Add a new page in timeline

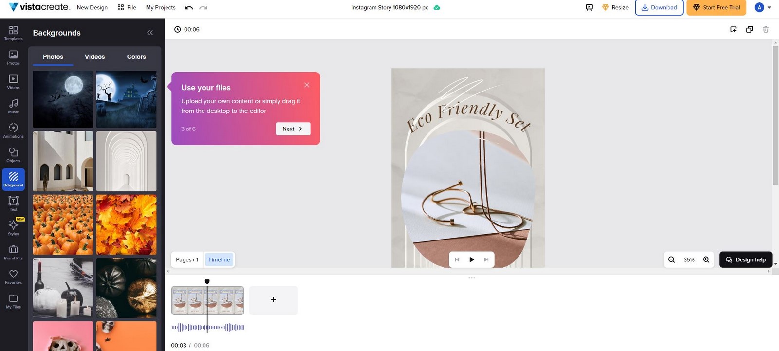pyautogui.click(x=273, y=300)
